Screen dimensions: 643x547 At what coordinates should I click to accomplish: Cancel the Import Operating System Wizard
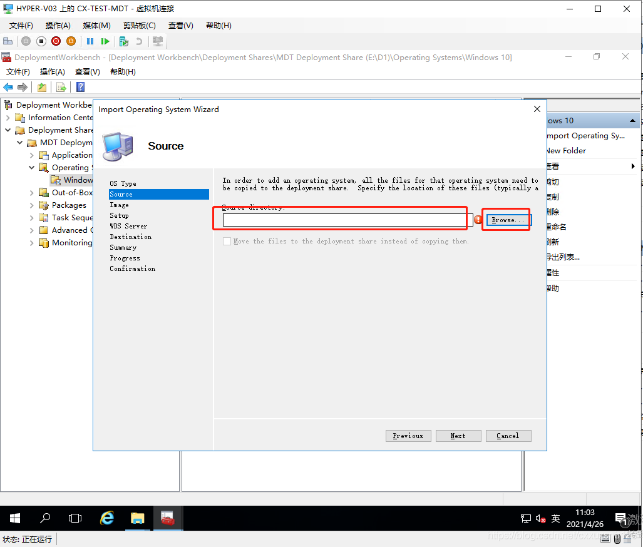(x=508, y=436)
